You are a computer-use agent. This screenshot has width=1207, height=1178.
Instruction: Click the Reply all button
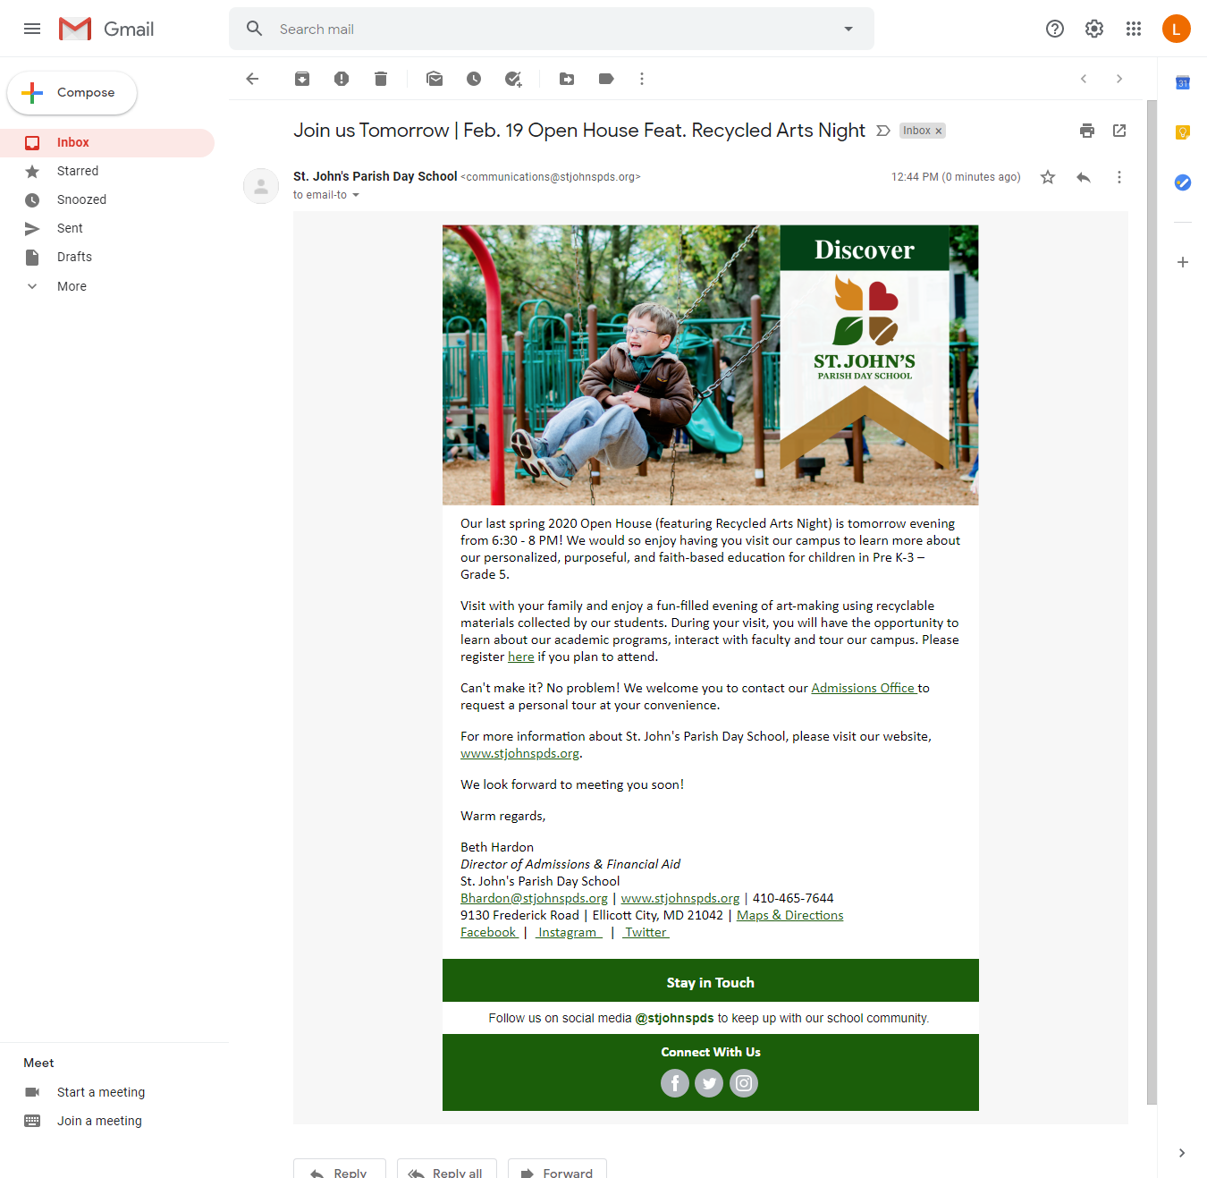click(446, 1169)
